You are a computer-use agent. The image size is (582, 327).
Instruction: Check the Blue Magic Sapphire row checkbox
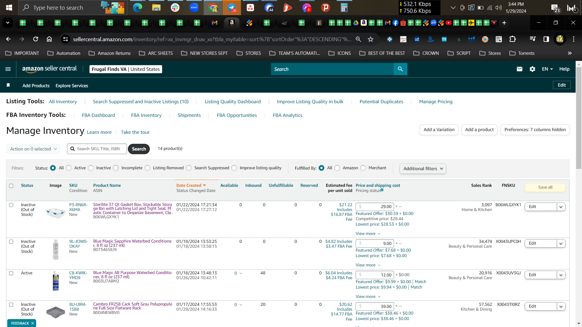click(11, 242)
